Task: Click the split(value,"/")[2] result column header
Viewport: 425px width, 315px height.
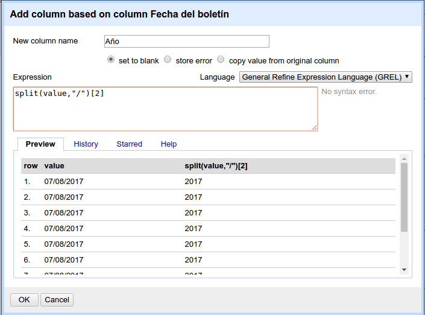Action: coord(216,166)
